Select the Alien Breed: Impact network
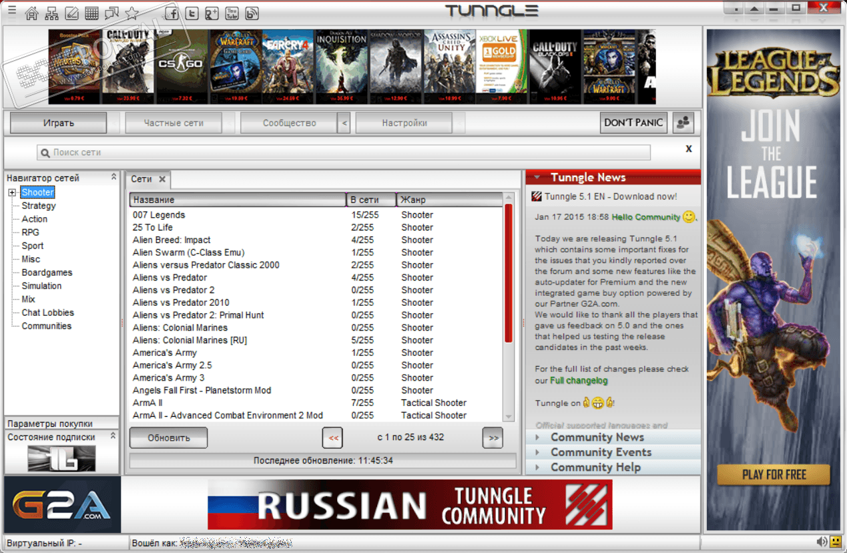Viewport: 847px width, 553px height. click(x=316, y=240)
